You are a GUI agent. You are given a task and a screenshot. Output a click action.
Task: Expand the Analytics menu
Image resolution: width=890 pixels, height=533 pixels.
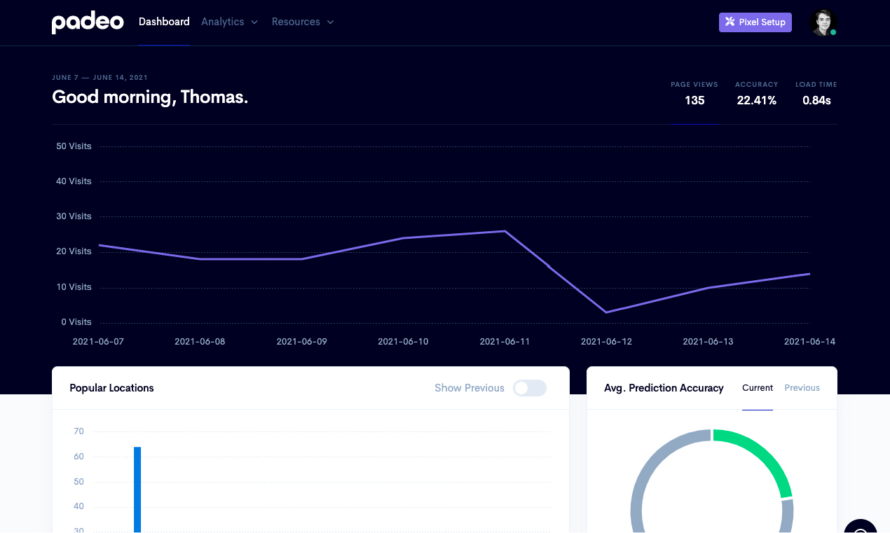tap(230, 22)
